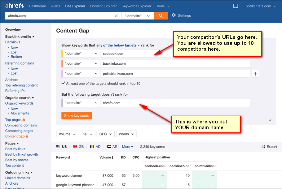Click the orange search magnifier button

click(x=161, y=16)
